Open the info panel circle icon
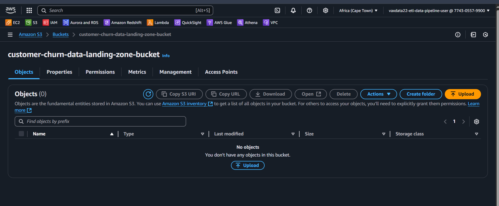The image size is (499, 206). coord(458,35)
